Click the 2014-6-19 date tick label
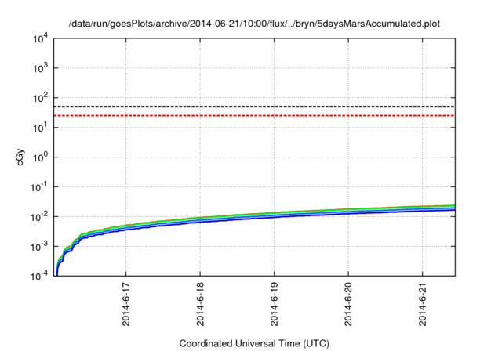502x351 pixels. 274,304
